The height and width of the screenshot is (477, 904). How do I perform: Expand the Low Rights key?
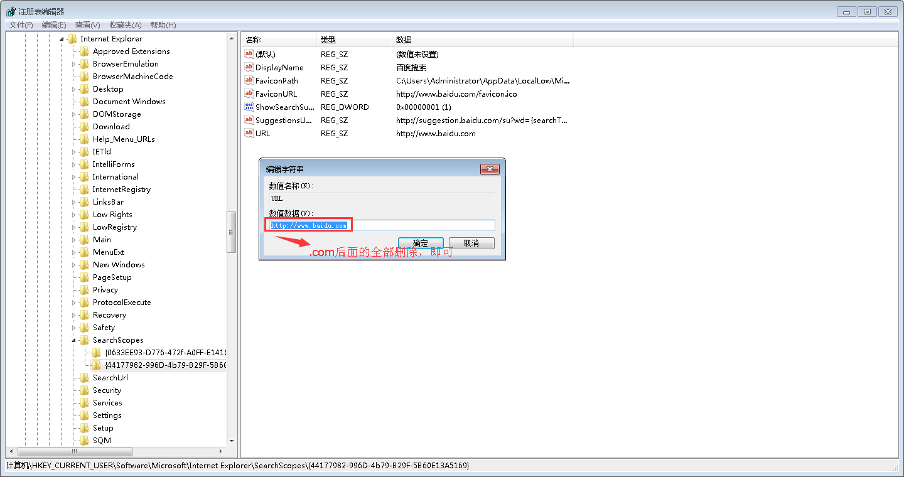74,215
